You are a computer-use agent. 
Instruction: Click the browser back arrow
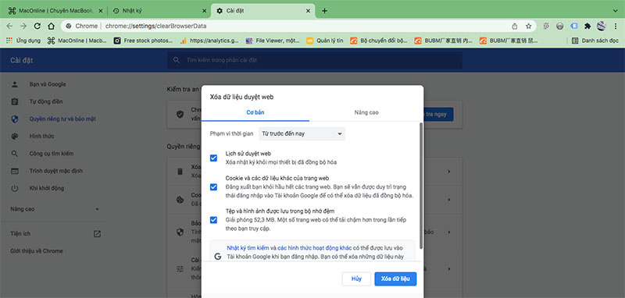pos(9,27)
